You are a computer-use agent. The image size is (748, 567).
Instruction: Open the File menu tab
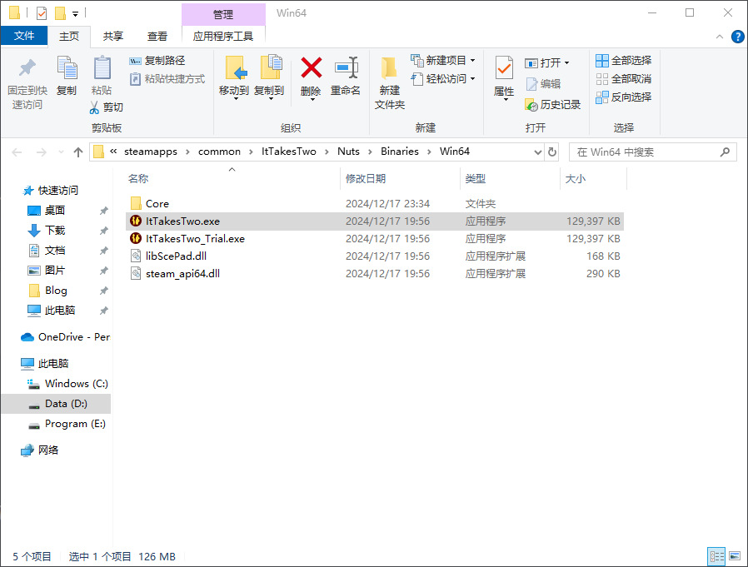[x=24, y=37]
